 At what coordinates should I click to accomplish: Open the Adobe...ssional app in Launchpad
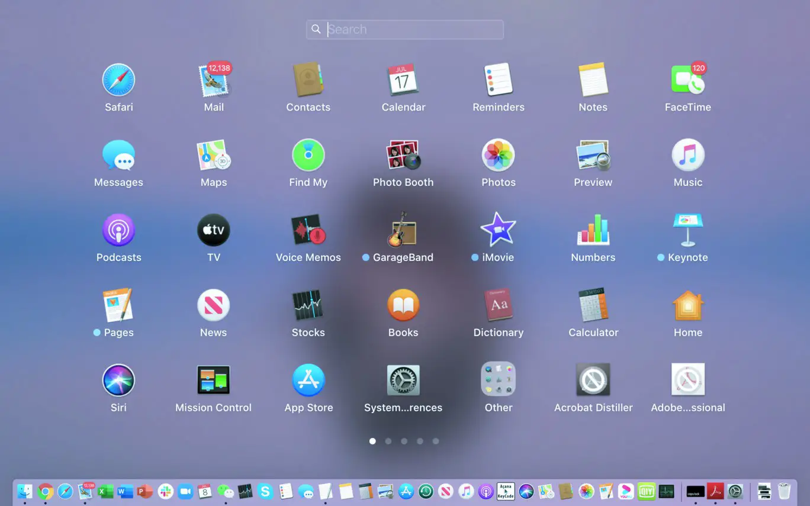coord(688,380)
